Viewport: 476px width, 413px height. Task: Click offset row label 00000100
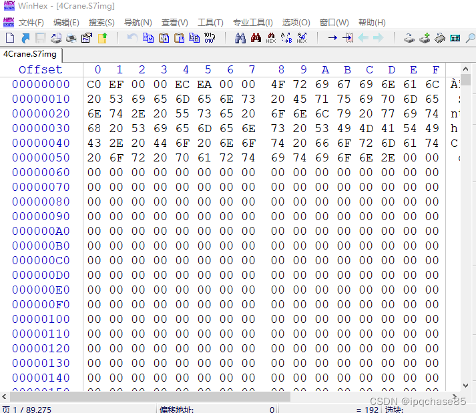pyautogui.click(x=41, y=319)
